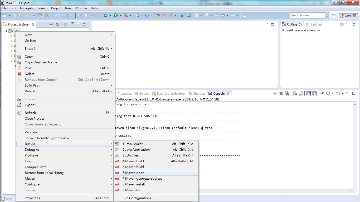360x202 pixels.
Task: Click the Skip All Breakpoints toolbar icon
Action: (34, 16)
